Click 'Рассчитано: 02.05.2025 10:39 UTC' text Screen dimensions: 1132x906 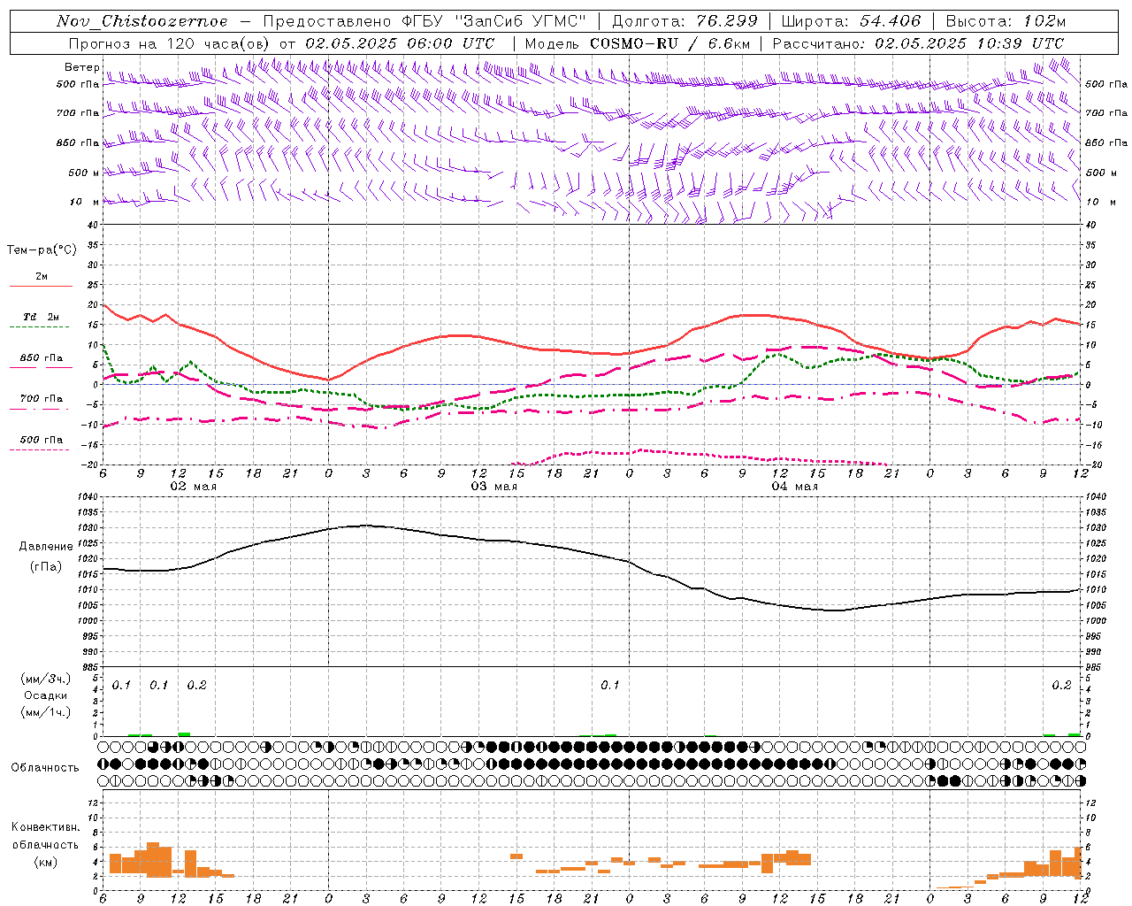point(918,43)
